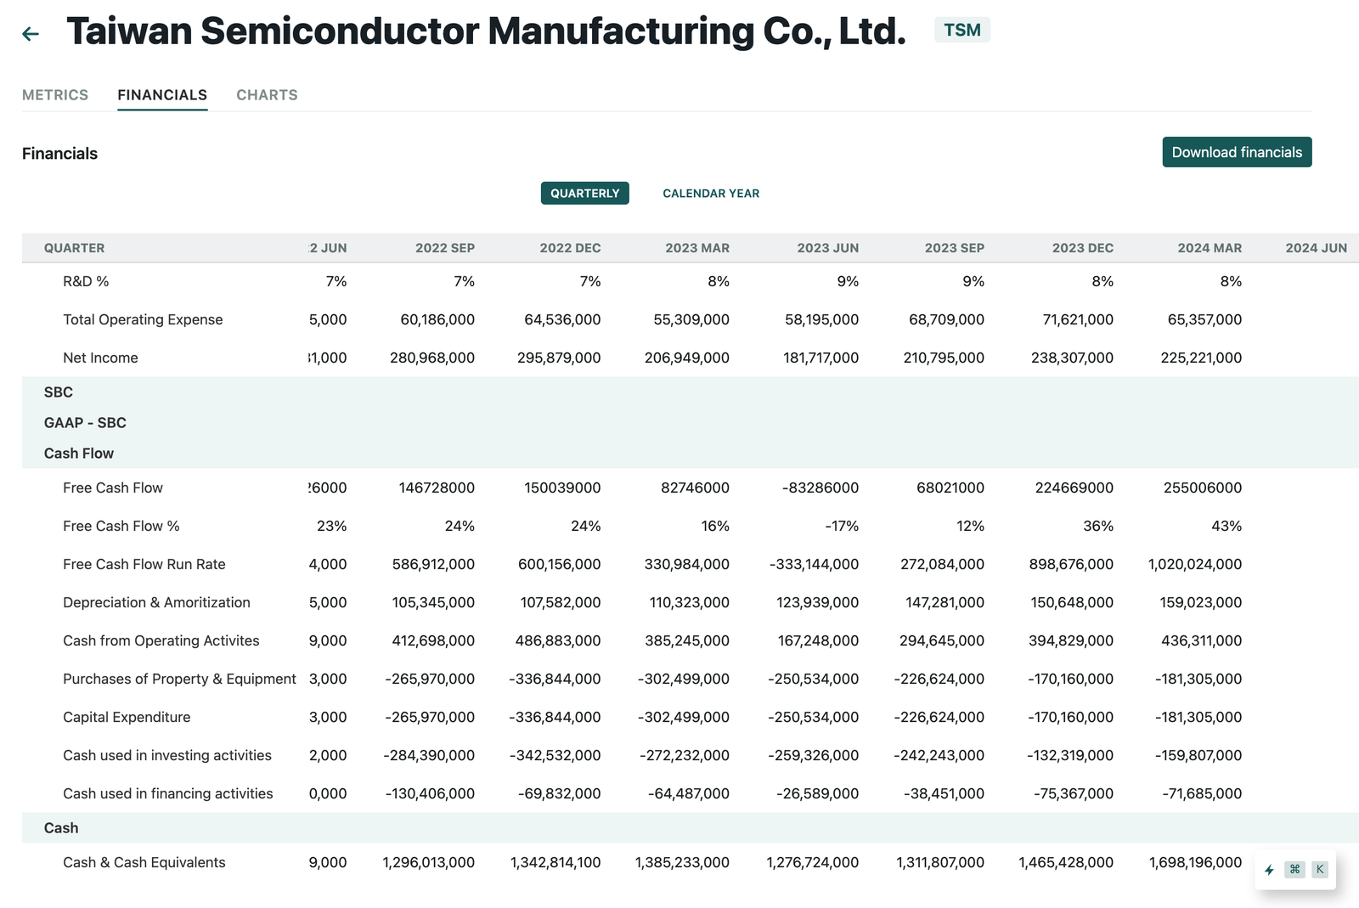The width and height of the screenshot is (1359, 908).
Task: Click the Download financials button
Action: pos(1237,152)
